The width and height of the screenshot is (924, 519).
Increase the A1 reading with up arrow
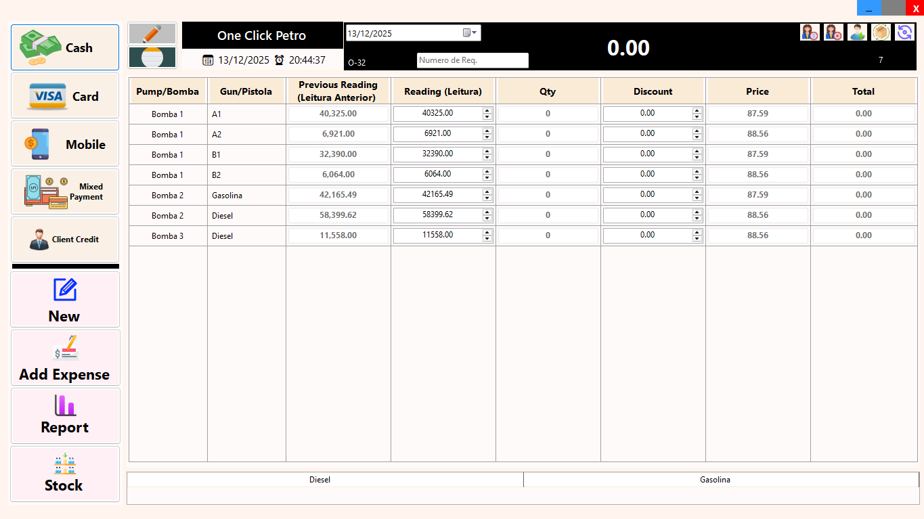click(x=487, y=110)
